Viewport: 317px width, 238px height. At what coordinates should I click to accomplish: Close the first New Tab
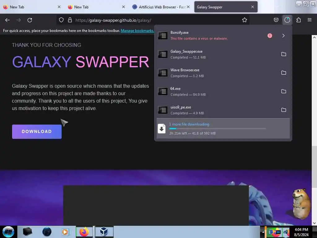59,7
